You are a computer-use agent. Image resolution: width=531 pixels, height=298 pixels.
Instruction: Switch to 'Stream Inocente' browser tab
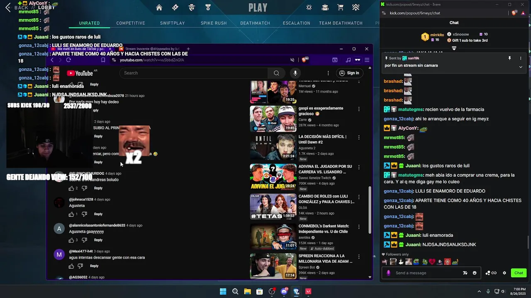[150, 49]
